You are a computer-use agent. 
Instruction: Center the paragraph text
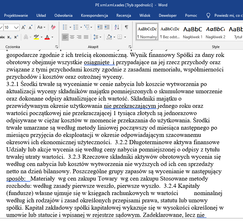(x=72, y=37)
